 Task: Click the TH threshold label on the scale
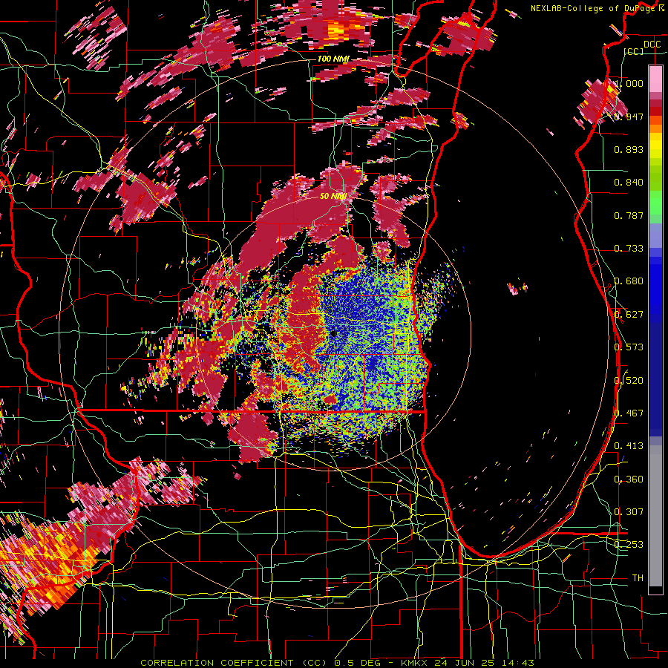[x=638, y=578]
